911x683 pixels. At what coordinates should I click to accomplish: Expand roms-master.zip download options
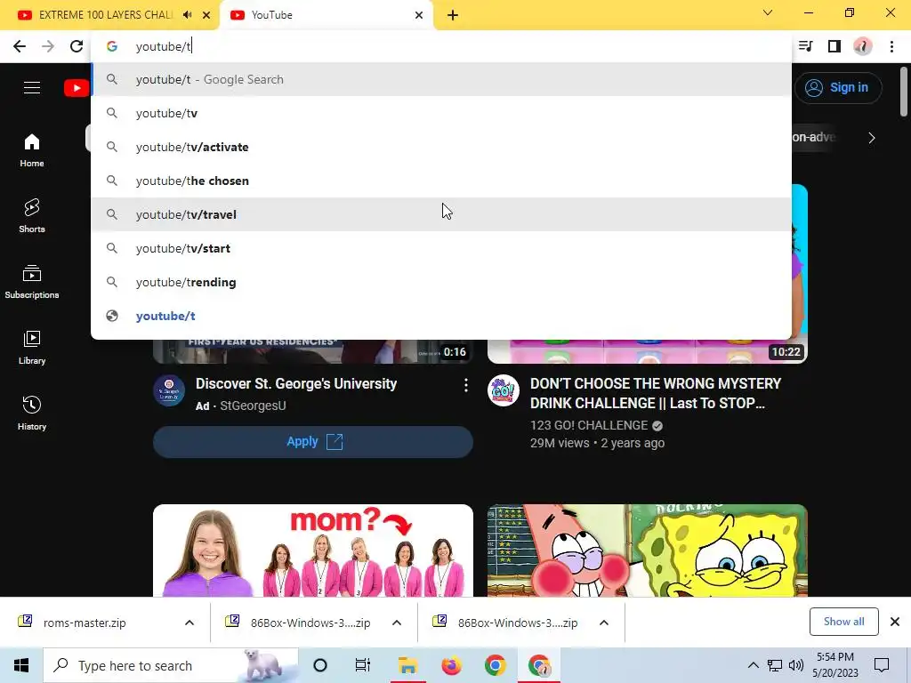click(189, 623)
